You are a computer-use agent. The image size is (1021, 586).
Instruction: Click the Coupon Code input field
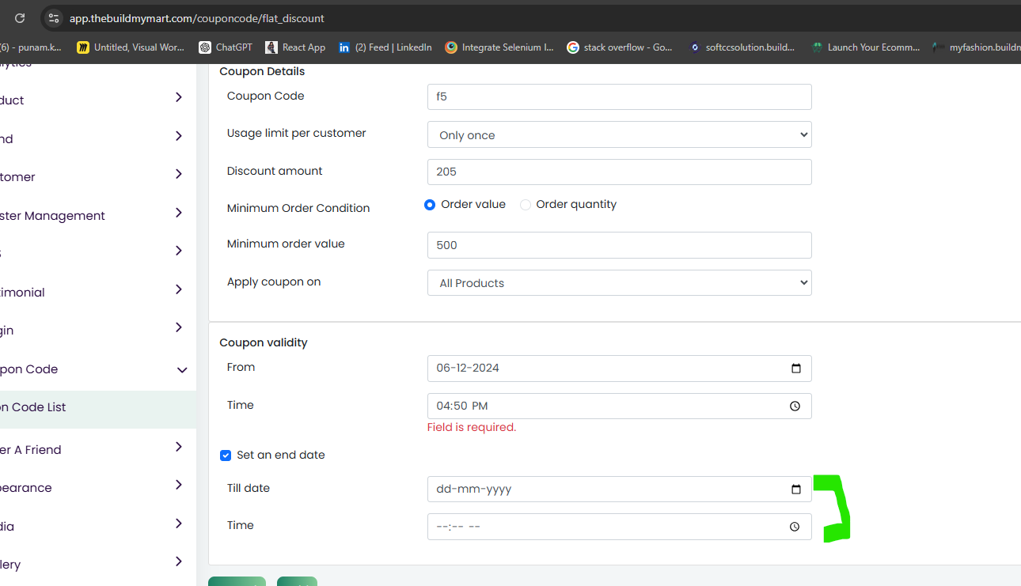pyautogui.click(x=620, y=96)
